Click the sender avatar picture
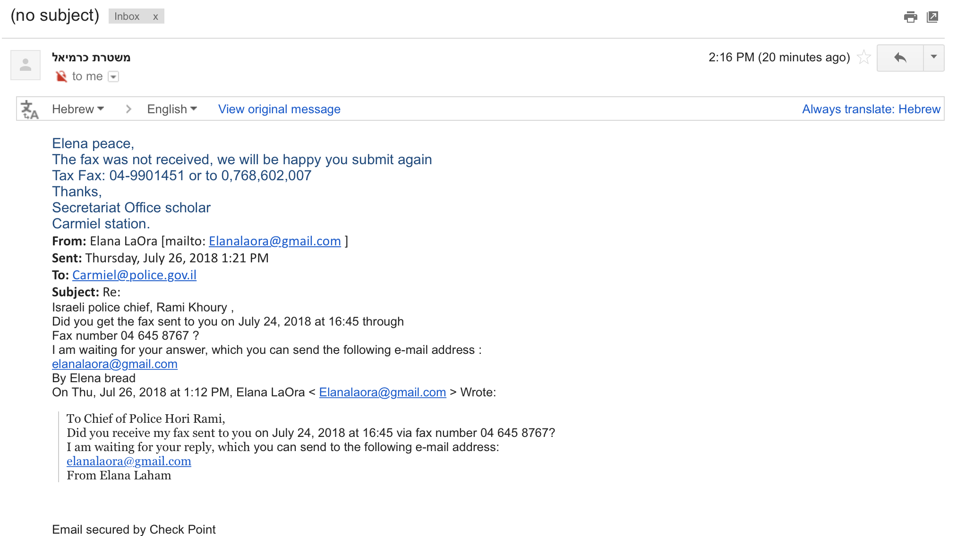This screenshot has width=957, height=536. [26, 65]
